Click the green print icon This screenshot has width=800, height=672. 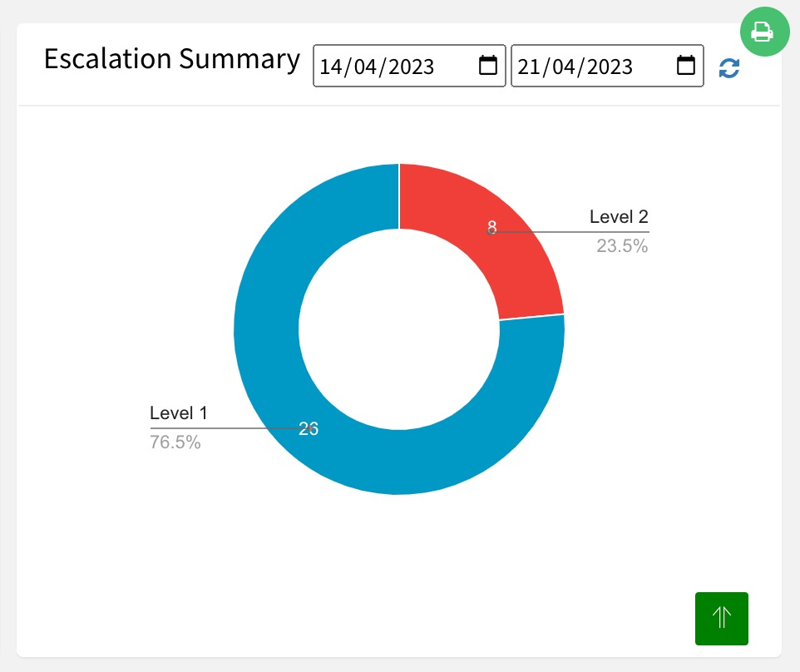point(763,33)
